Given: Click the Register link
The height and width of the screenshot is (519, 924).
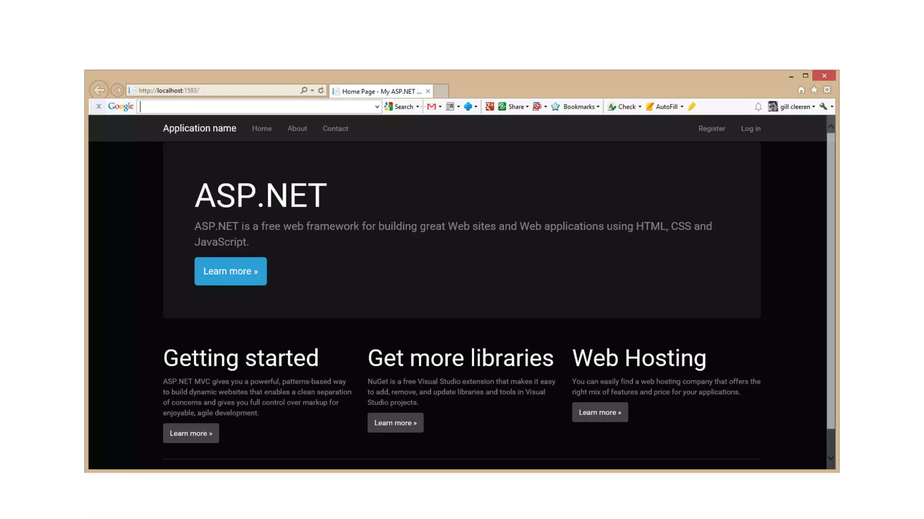Looking at the screenshot, I should [x=711, y=128].
